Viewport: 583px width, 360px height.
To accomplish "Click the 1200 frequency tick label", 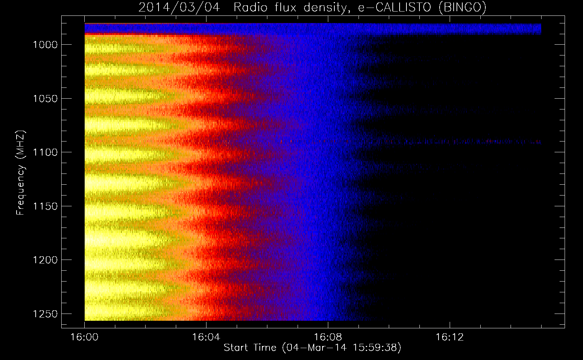I will pos(45,260).
